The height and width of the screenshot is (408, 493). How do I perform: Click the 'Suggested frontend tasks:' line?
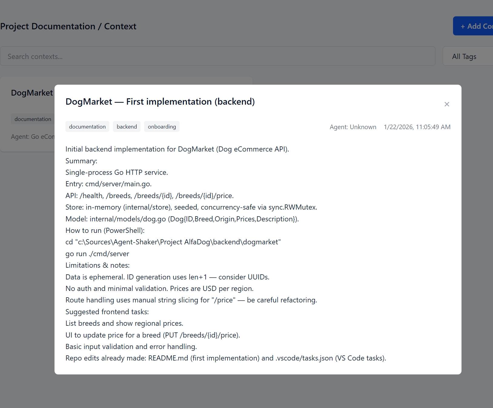(x=107, y=312)
